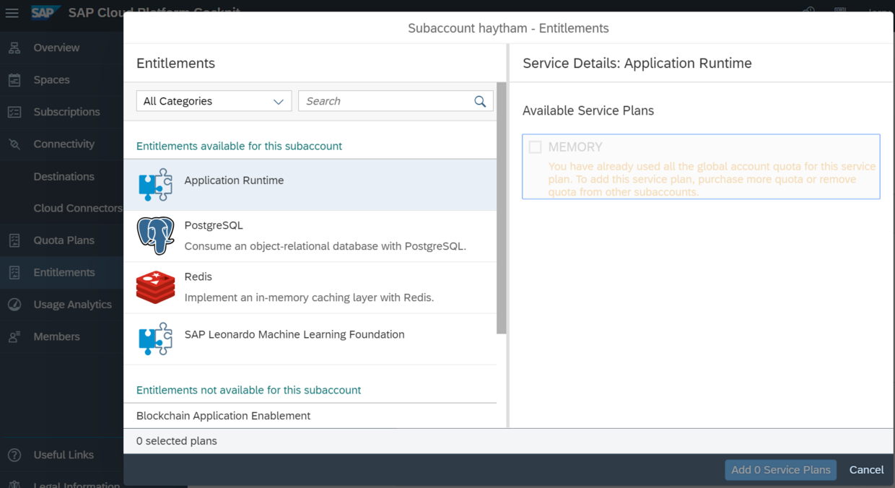Click the Application Runtime puzzle icon

coord(156,185)
